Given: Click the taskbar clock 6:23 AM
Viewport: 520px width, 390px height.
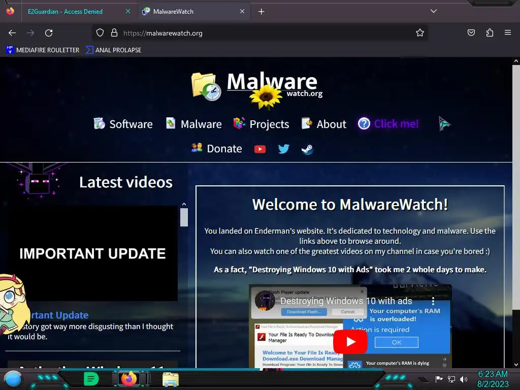Looking at the screenshot, I should pyautogui.click(x=493, y=374).
